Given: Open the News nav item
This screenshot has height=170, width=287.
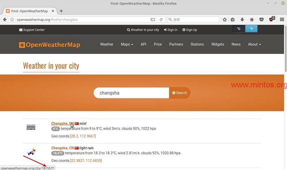Looking at the screenshot, I should coord(236,44).
